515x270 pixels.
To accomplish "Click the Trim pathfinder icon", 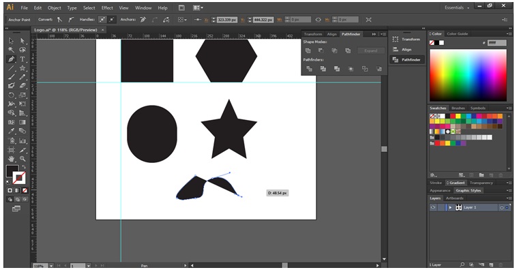I will 323,69.
